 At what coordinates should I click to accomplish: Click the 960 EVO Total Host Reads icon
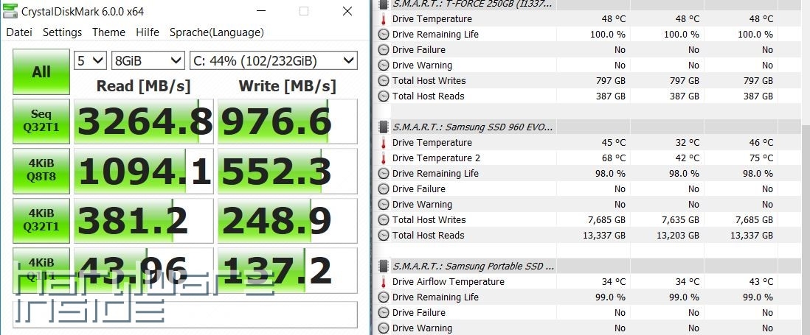pos(383,236)
